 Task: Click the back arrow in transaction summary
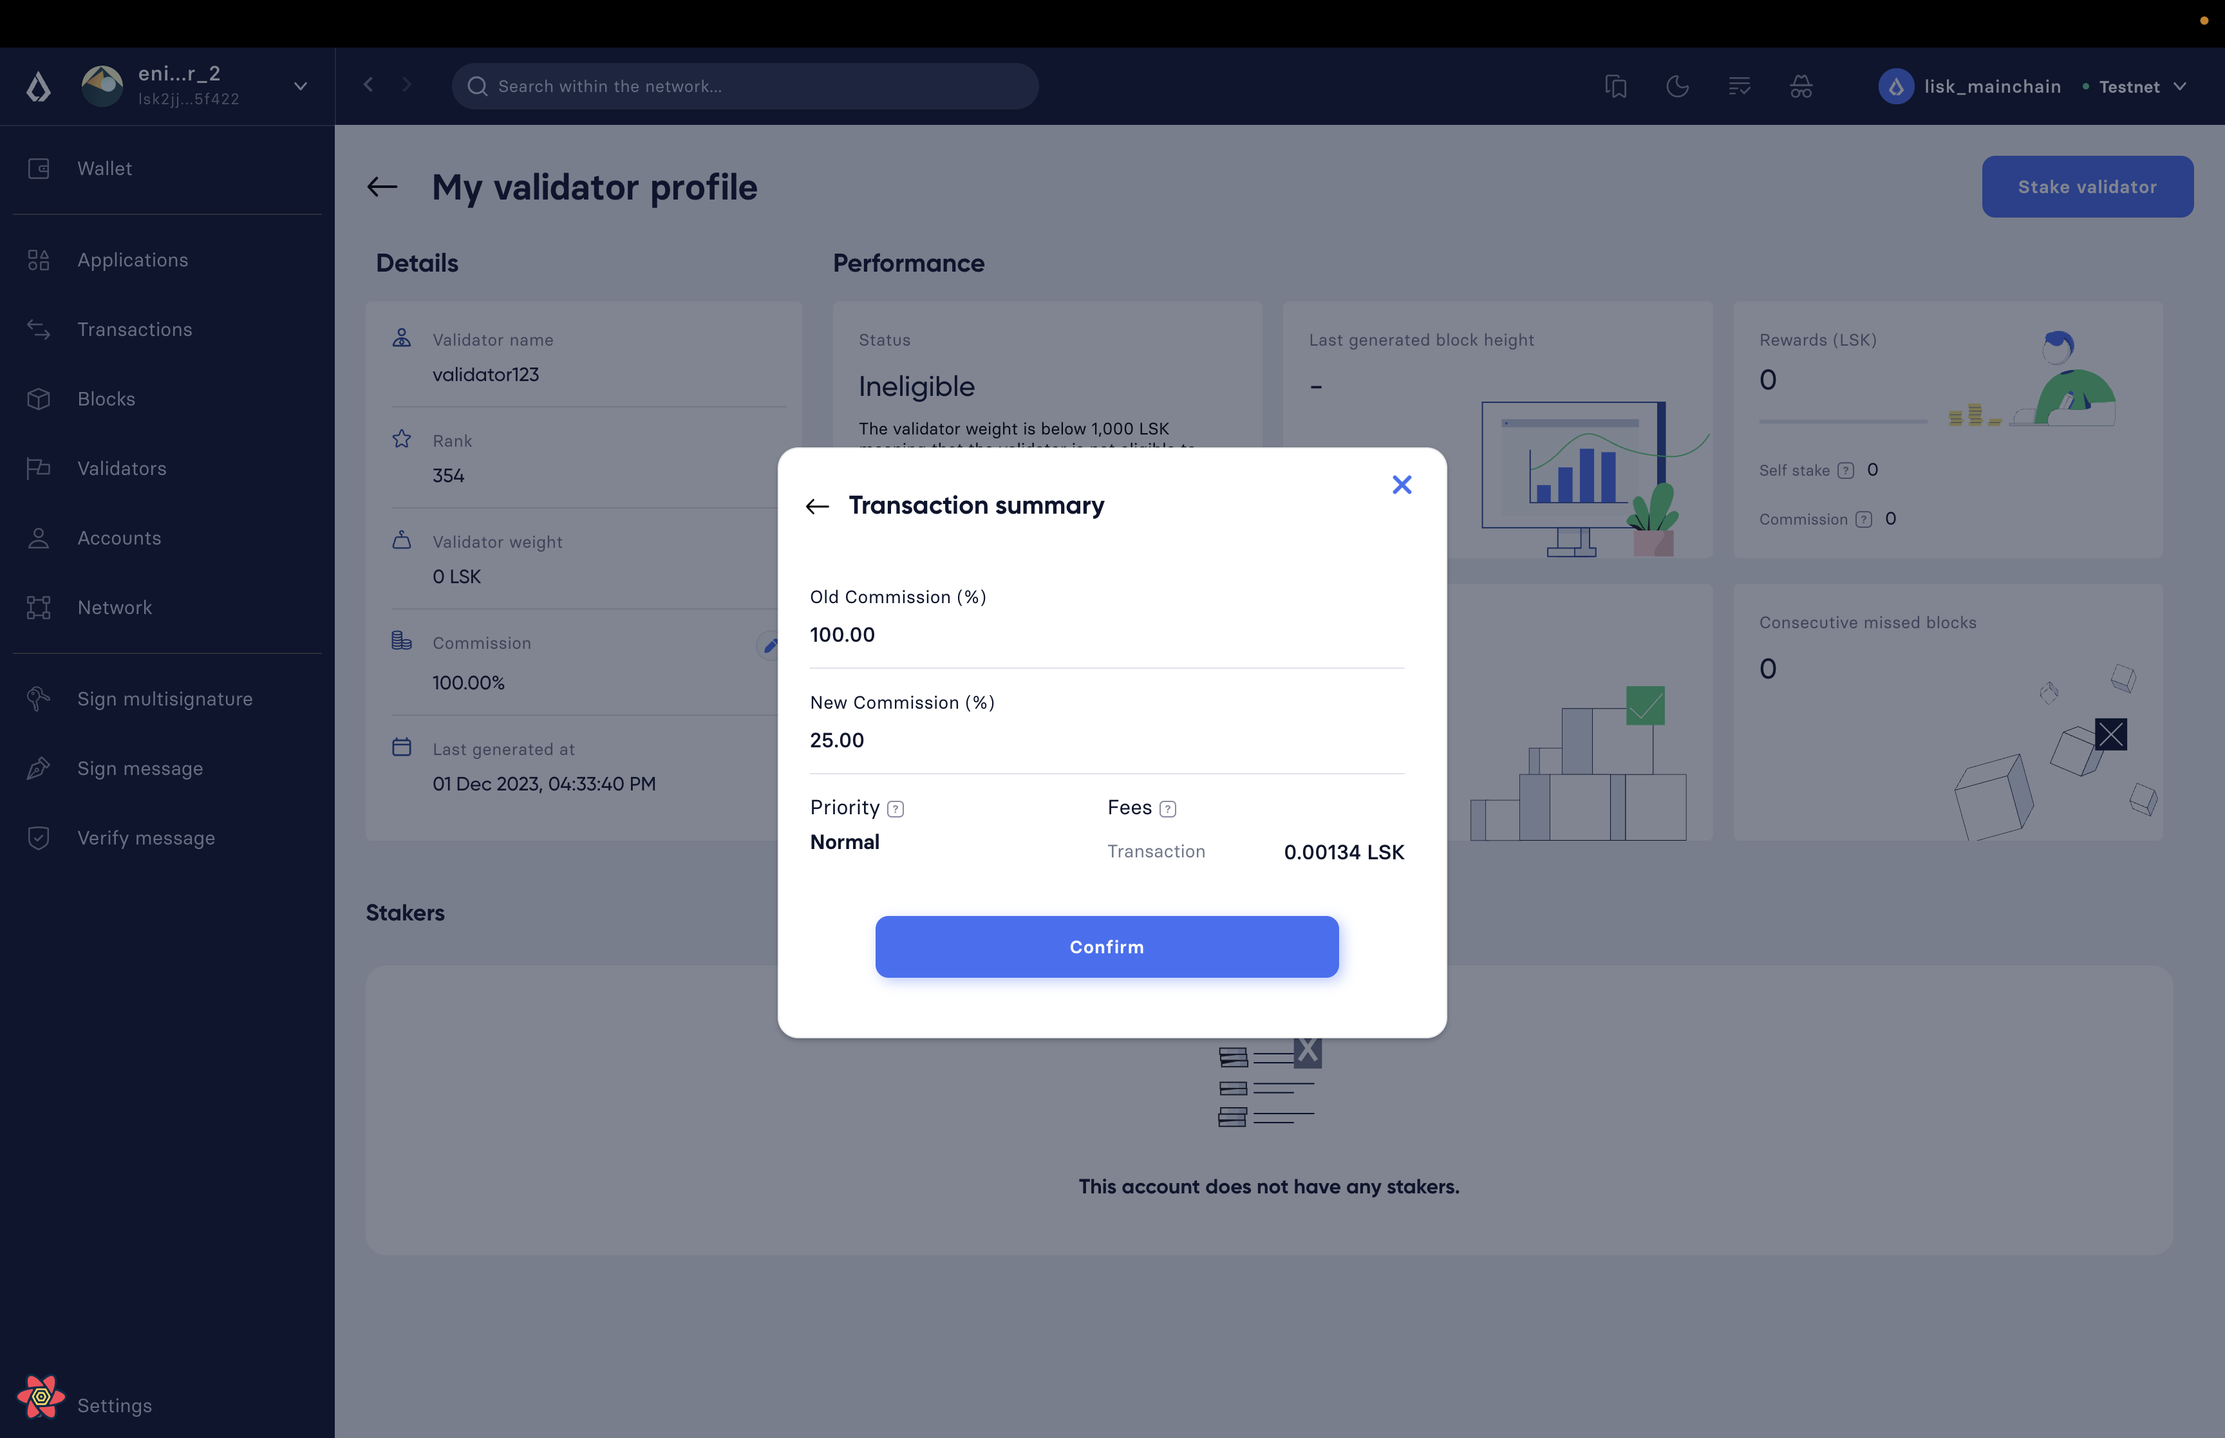[819, 504]
